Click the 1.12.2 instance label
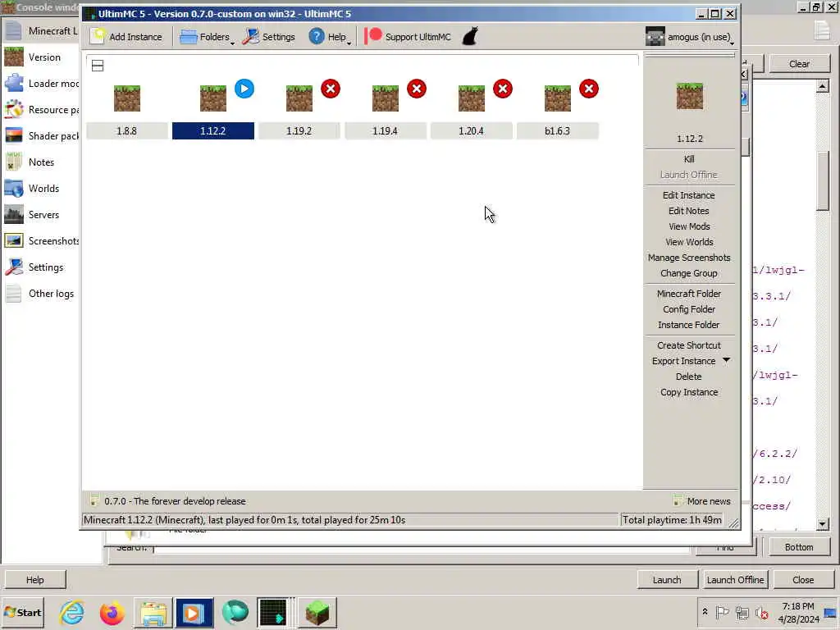The height and width of the screenshot is (630, 840). coord(213,130)
